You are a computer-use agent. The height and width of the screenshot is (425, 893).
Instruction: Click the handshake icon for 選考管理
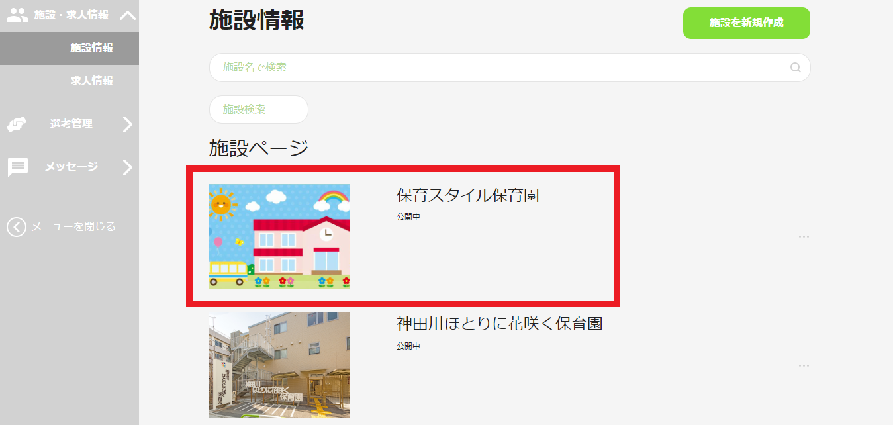17,124
